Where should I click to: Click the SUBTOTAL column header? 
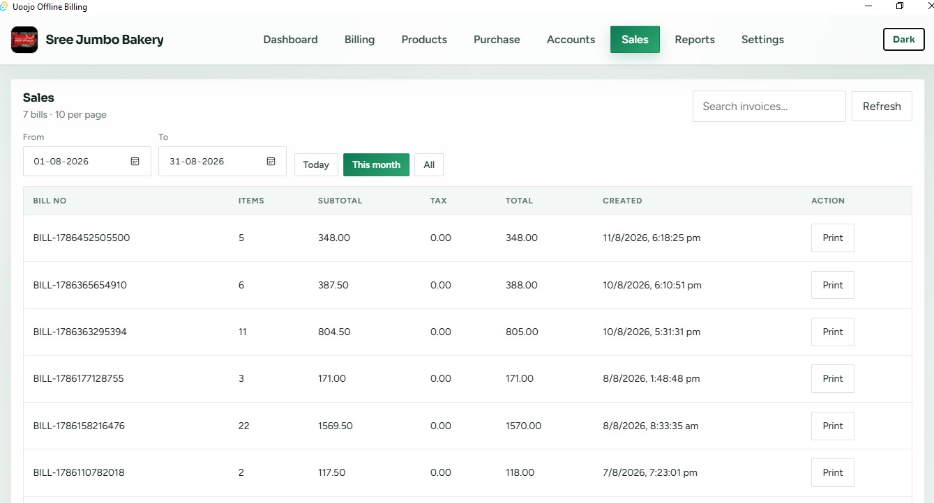point(340,201)
